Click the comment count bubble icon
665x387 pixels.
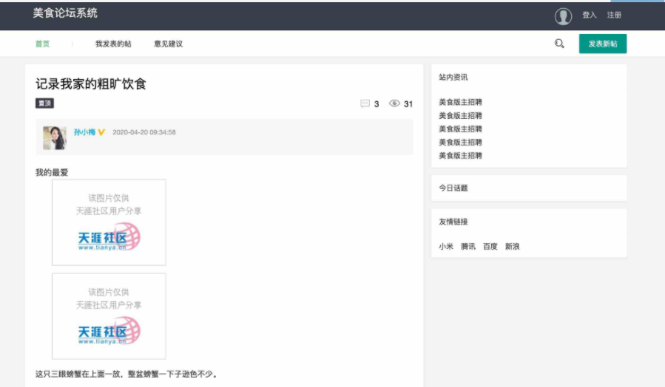365,103
